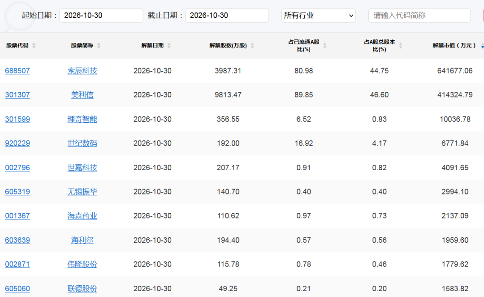Open the 所有行业 industry dropdown
Viewport: 484px width, 297px height.
(318, 15)
